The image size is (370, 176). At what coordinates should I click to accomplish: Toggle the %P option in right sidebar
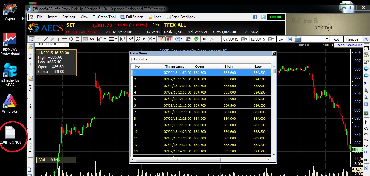pyautogui.click(x=366, y=140)
